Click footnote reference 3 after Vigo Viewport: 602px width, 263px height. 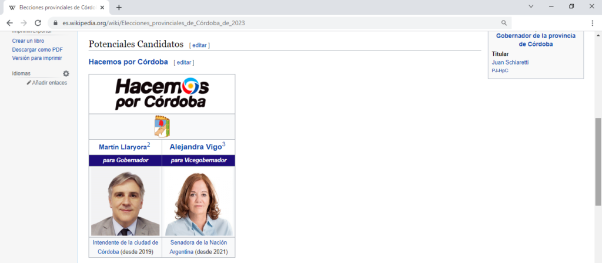click(223, 144)
